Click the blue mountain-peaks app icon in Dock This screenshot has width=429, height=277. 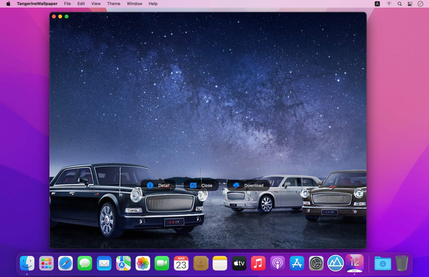(x=336, y=263)
